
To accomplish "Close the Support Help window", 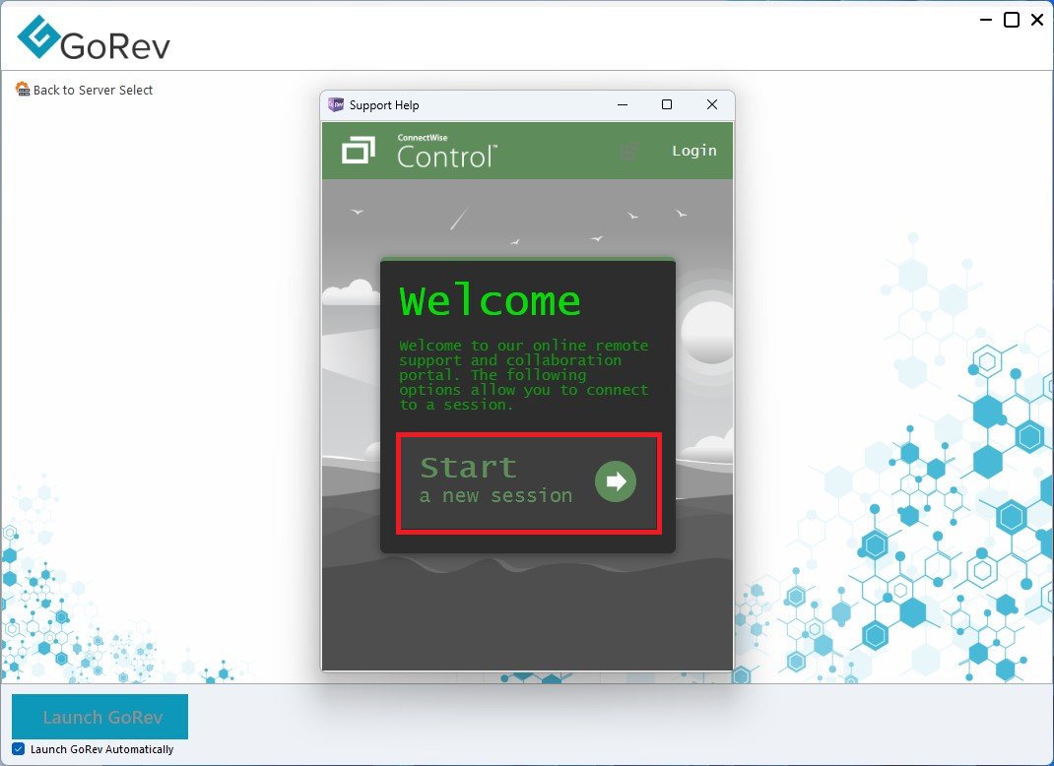I will 712,104.
